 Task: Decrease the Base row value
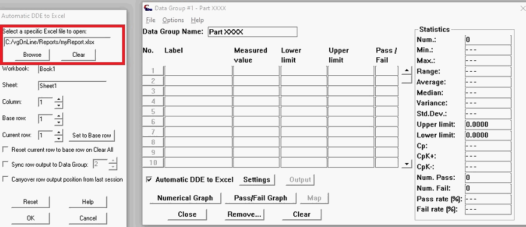pyautogui.click(x=59, y=122)
